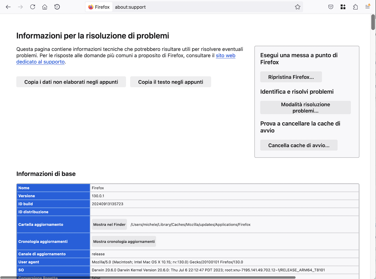Click the grid icon with plus in toolbar
Viewport: 376px width, 279px height.
tap(343, 7)
